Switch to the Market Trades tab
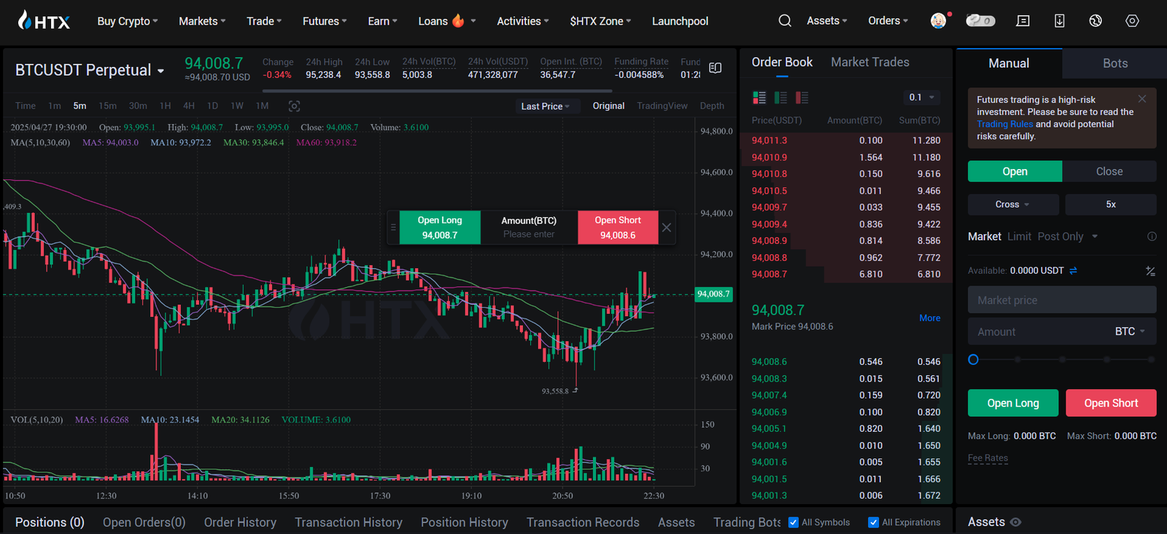Image resolution: width=1167 pixels, height=534 pixels. click(870, 62)
